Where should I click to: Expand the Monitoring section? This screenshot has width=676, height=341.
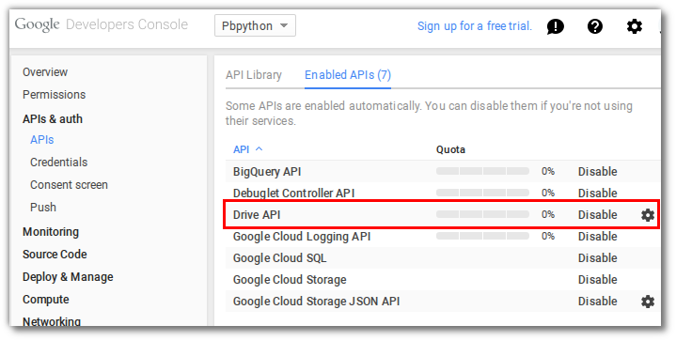click(x=51, y=232)
